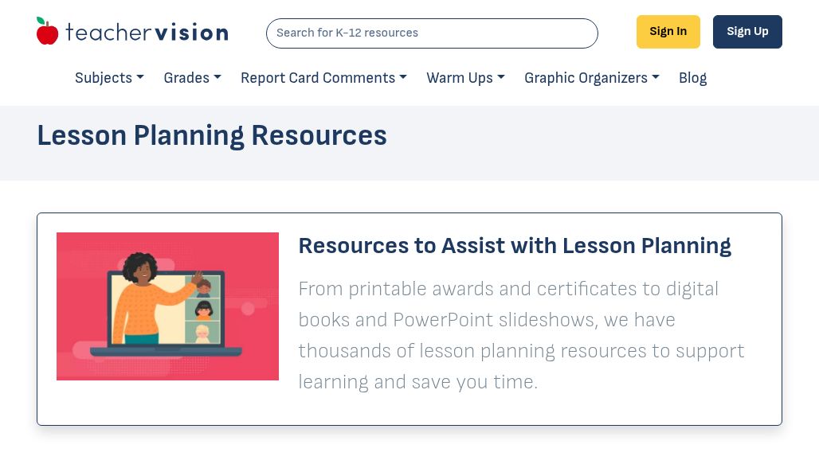Click the K-12 resources search field
The height and width of the screenshot is (460, 819).
point(432,33)
